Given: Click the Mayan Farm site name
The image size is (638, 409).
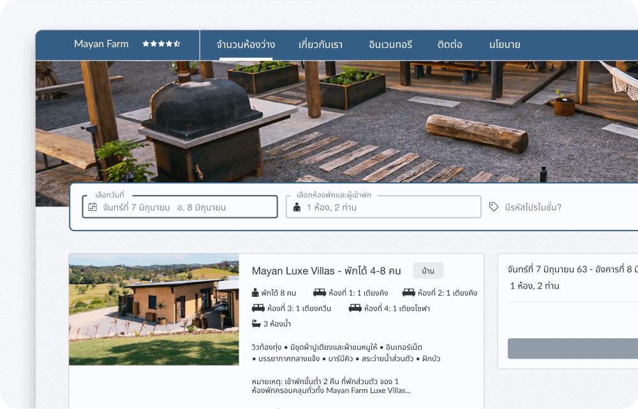Looking at the screenshot, I should pyautogui.click(x=101, y=44).
